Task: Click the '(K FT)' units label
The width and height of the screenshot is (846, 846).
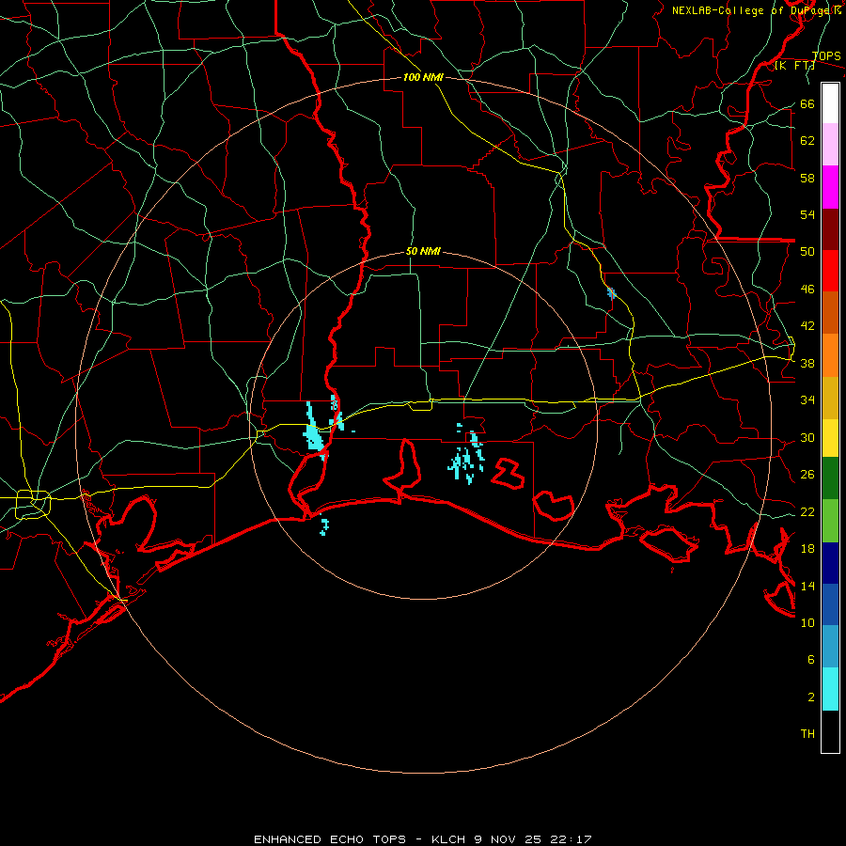Action: pyautogui.click(x=794, y=65)
